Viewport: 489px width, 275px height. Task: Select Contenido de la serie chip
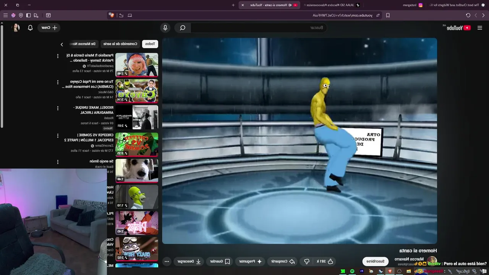pyautogui.click(x=120, y=44)
